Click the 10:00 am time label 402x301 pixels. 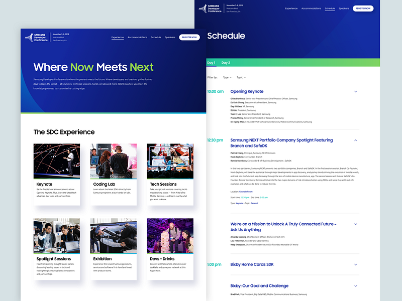[x=216, y=91]
